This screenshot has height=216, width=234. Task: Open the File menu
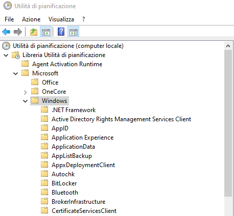coord(9,19)
